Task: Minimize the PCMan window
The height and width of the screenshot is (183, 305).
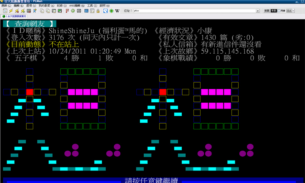Action: click(297, 2)
